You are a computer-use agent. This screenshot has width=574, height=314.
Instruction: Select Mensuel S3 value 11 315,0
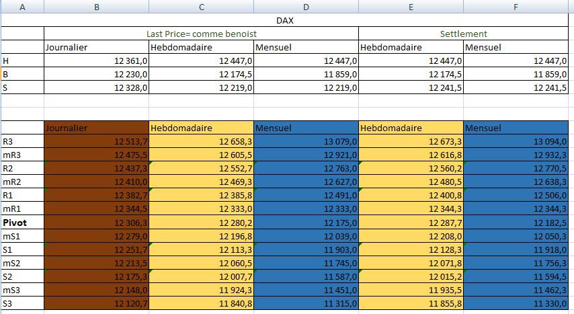(306, 303)
